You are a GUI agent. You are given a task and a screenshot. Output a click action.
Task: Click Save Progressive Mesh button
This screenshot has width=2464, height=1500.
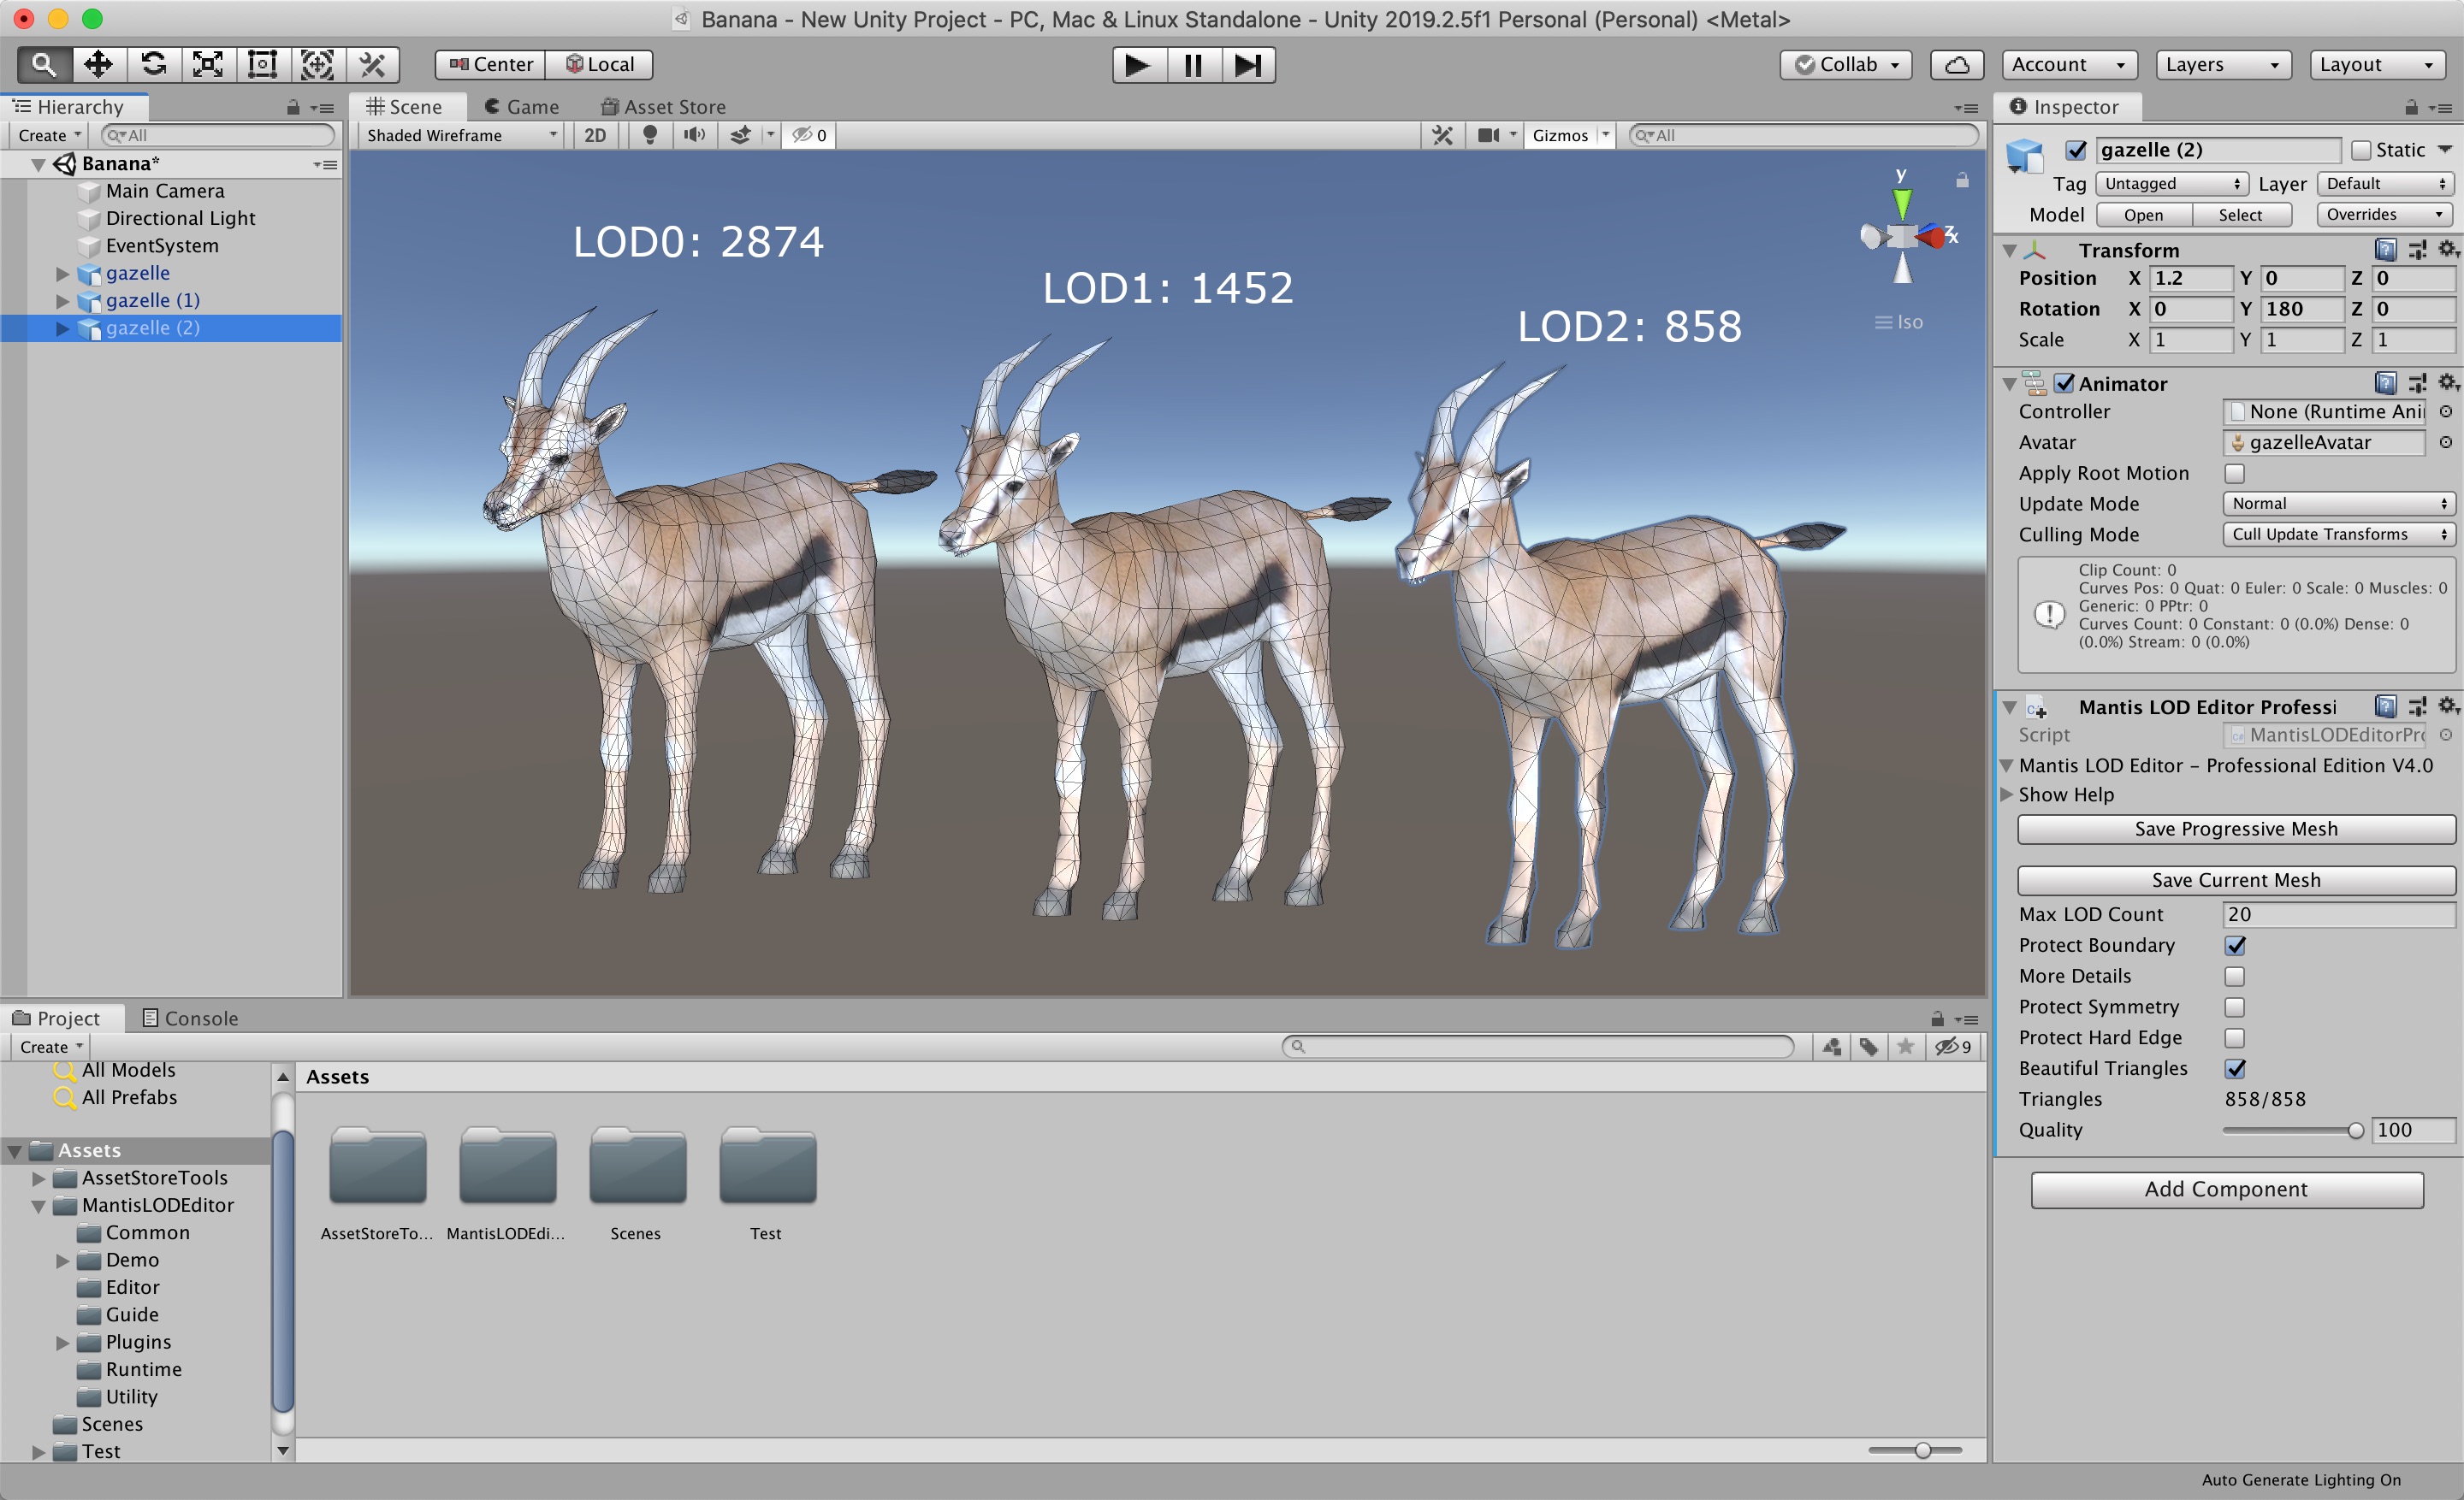[2236, 830]
